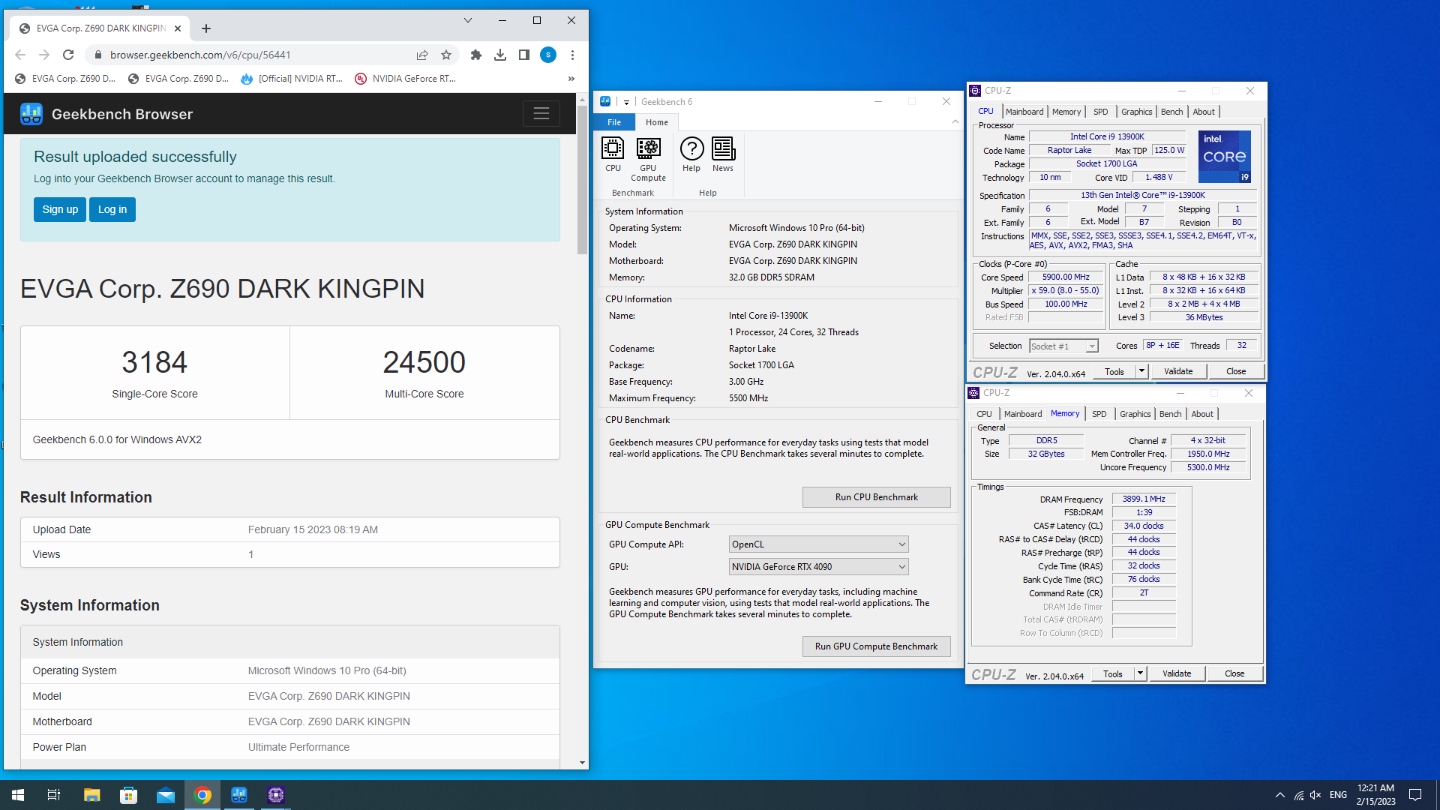Open About tab in upper CPU-Z
Image resolution: width=1440 pixels, height=810 pixels.
[x=1204, y=112]
